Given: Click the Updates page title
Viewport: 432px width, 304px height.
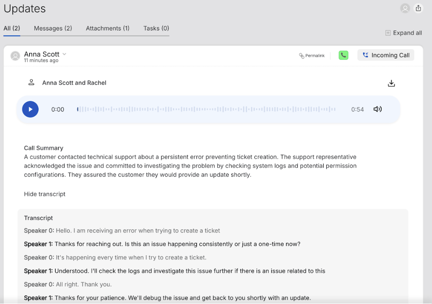Looking at the screenshot, I should point(24,9).
